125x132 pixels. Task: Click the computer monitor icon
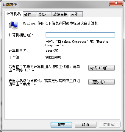click(x=13, y=25)
